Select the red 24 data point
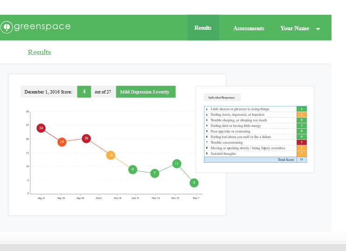The image size is (346, 251). point(41,128)
